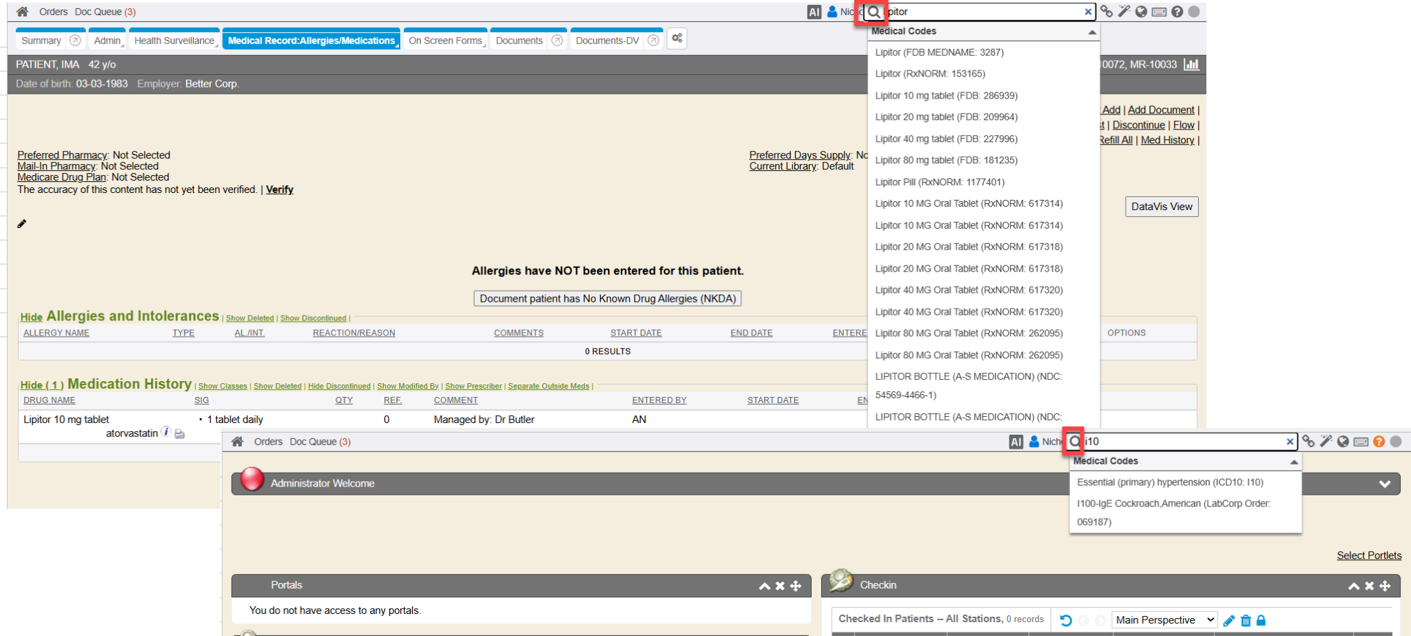Click the AI assistant icon in the top bar
Screen dimensions: 1411x636
814,12
